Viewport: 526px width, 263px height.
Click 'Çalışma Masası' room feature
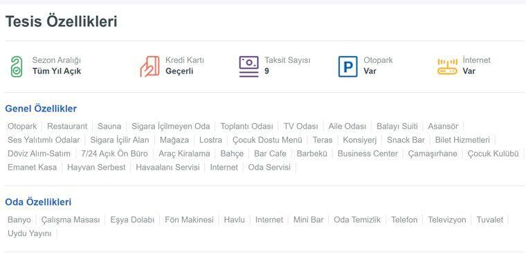pyautogui.click(x=71, y=220)
